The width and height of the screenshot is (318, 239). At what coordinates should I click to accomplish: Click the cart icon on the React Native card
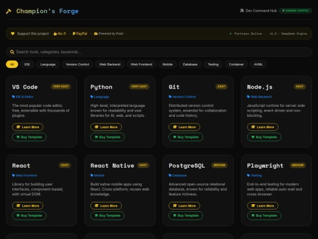(x=96, y=215)
